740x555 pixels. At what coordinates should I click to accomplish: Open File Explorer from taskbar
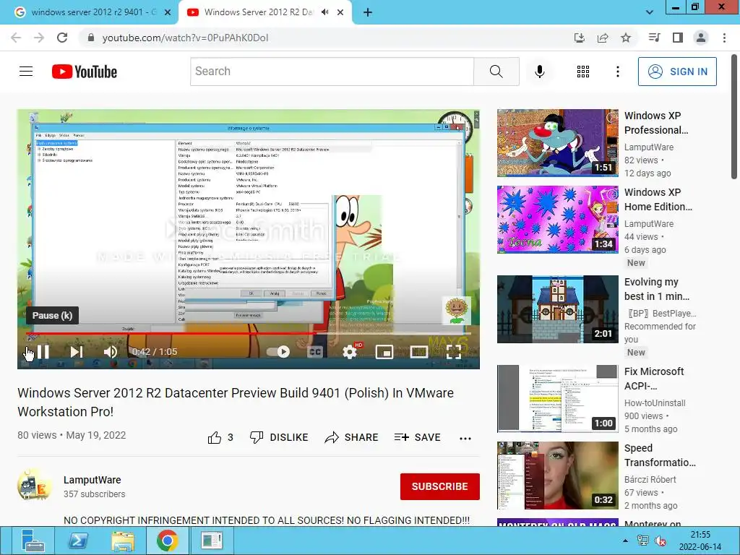(123, 541)
